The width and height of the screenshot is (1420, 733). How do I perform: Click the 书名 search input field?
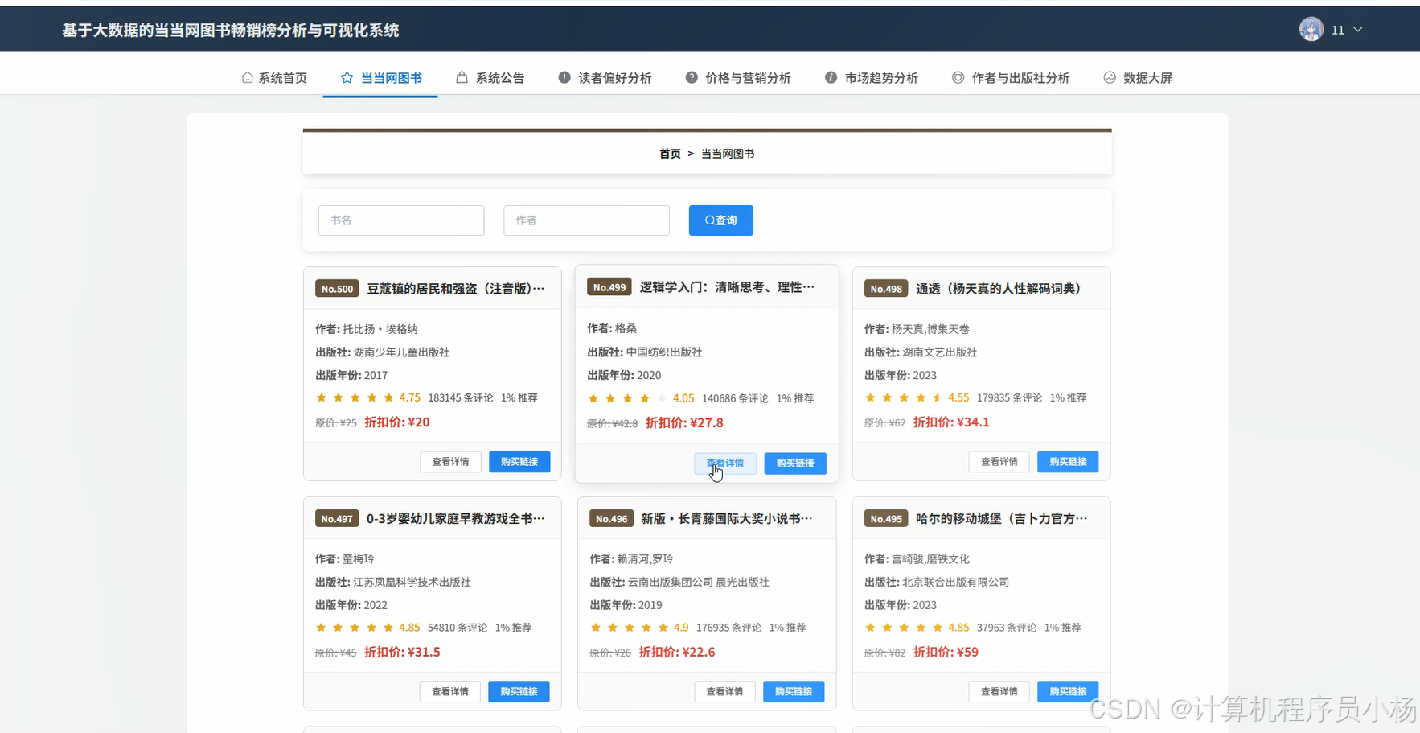click(x=401, y=220)
